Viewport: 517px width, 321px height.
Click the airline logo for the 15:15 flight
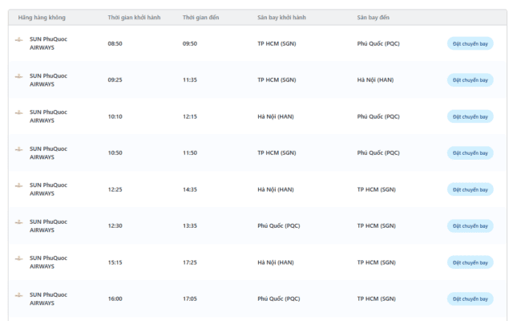[18, 258]
